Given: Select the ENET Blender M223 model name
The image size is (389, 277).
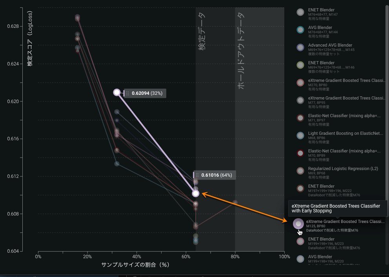Looking at the screenshot, I should pyautogui.click(x=321, y=239).
